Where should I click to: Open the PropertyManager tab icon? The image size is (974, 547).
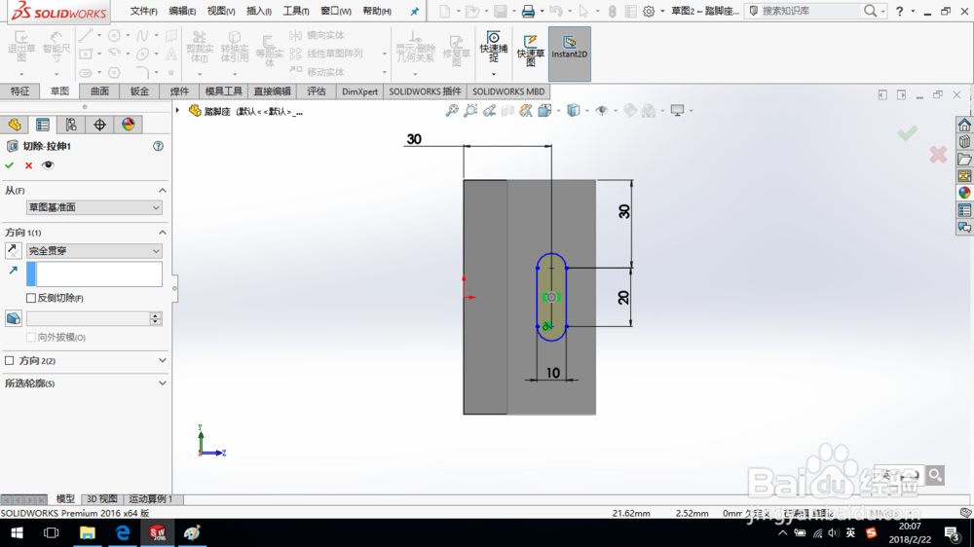[x=42, y=125]
